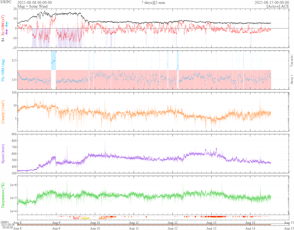Viewport: 294px width, 230px height.
Task: Click the end time 2025-08-15 00:00:00
Action: [272, 3]
